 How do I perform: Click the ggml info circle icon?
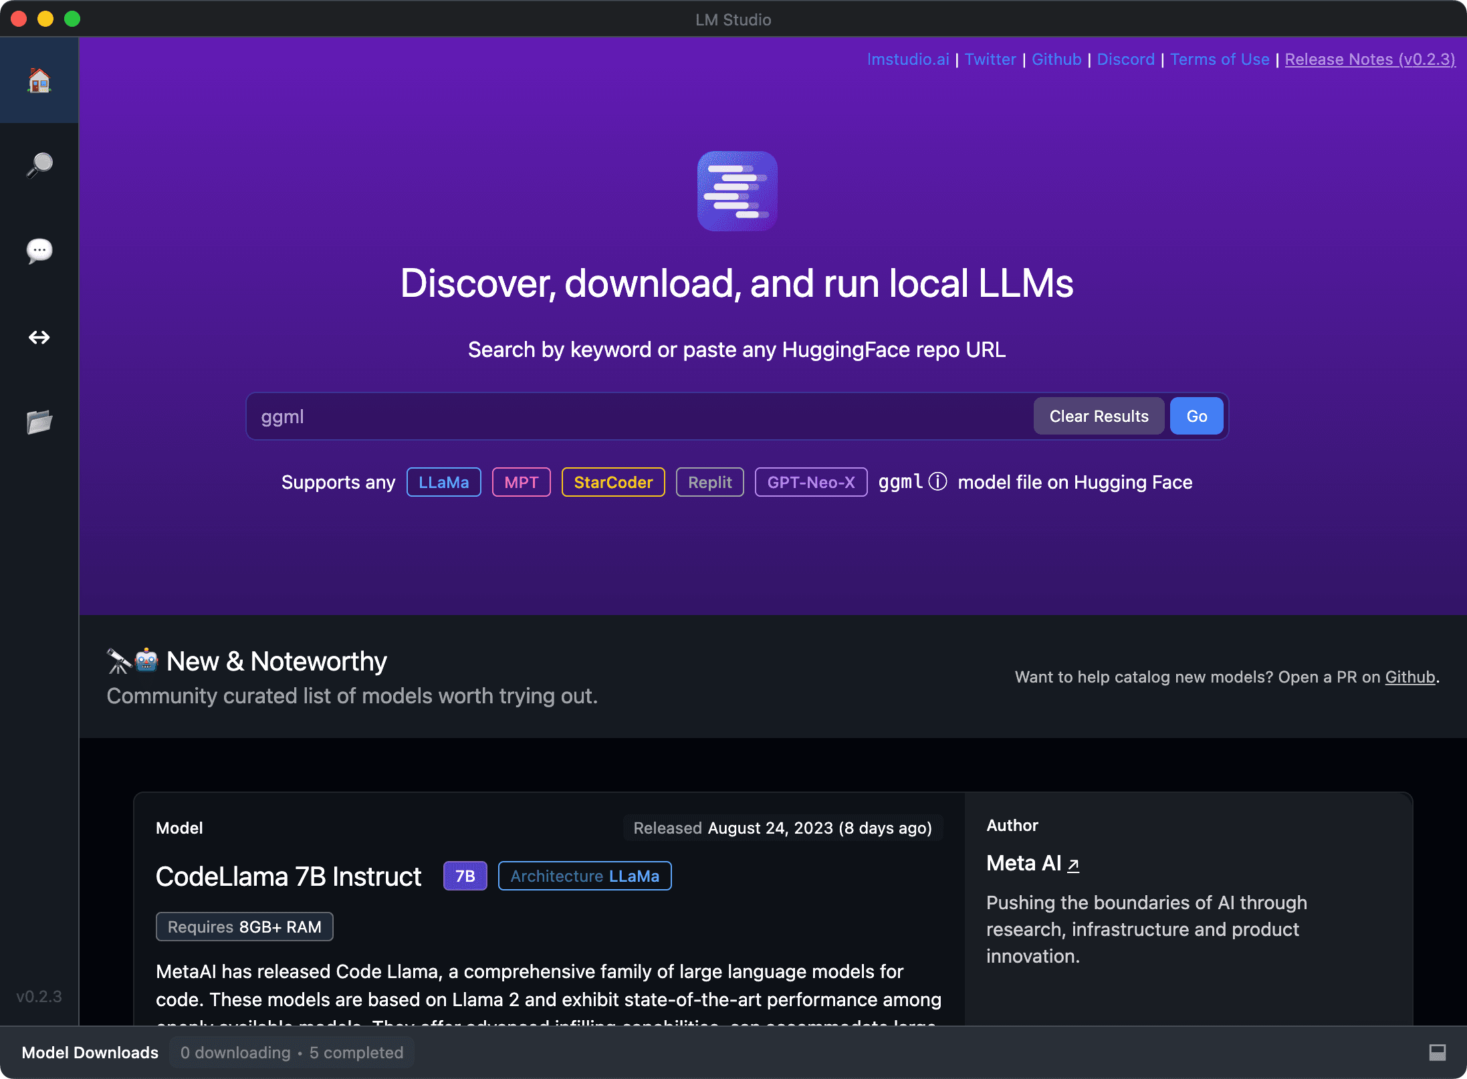(938, 481)
